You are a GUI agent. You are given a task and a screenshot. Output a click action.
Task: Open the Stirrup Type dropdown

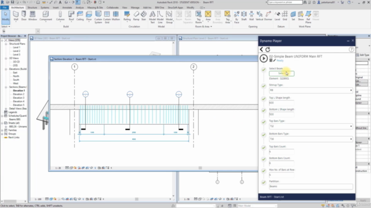pyautogui.click(x=311, y=90)
